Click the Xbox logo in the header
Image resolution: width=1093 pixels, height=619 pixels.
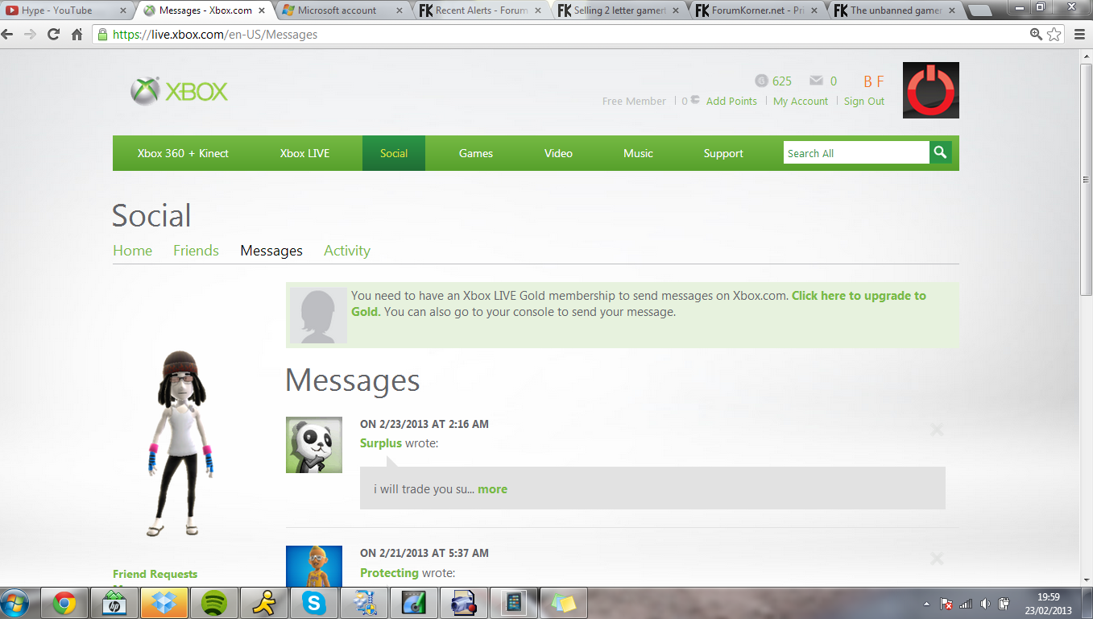coord(179,91)
